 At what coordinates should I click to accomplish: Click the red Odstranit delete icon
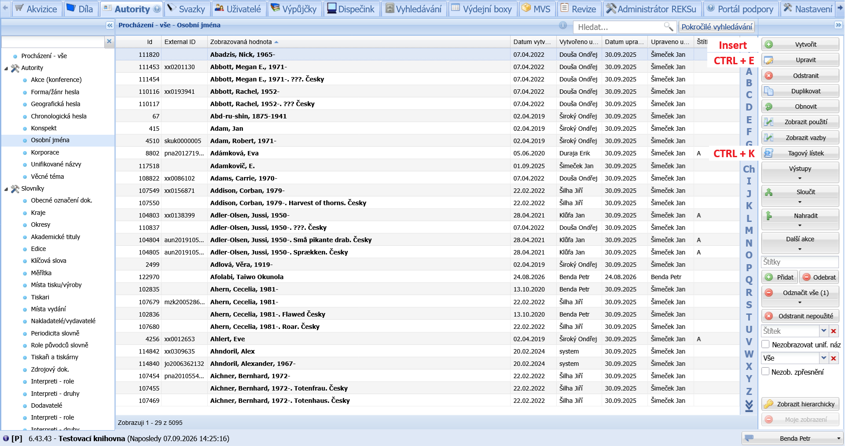[769, 76]
